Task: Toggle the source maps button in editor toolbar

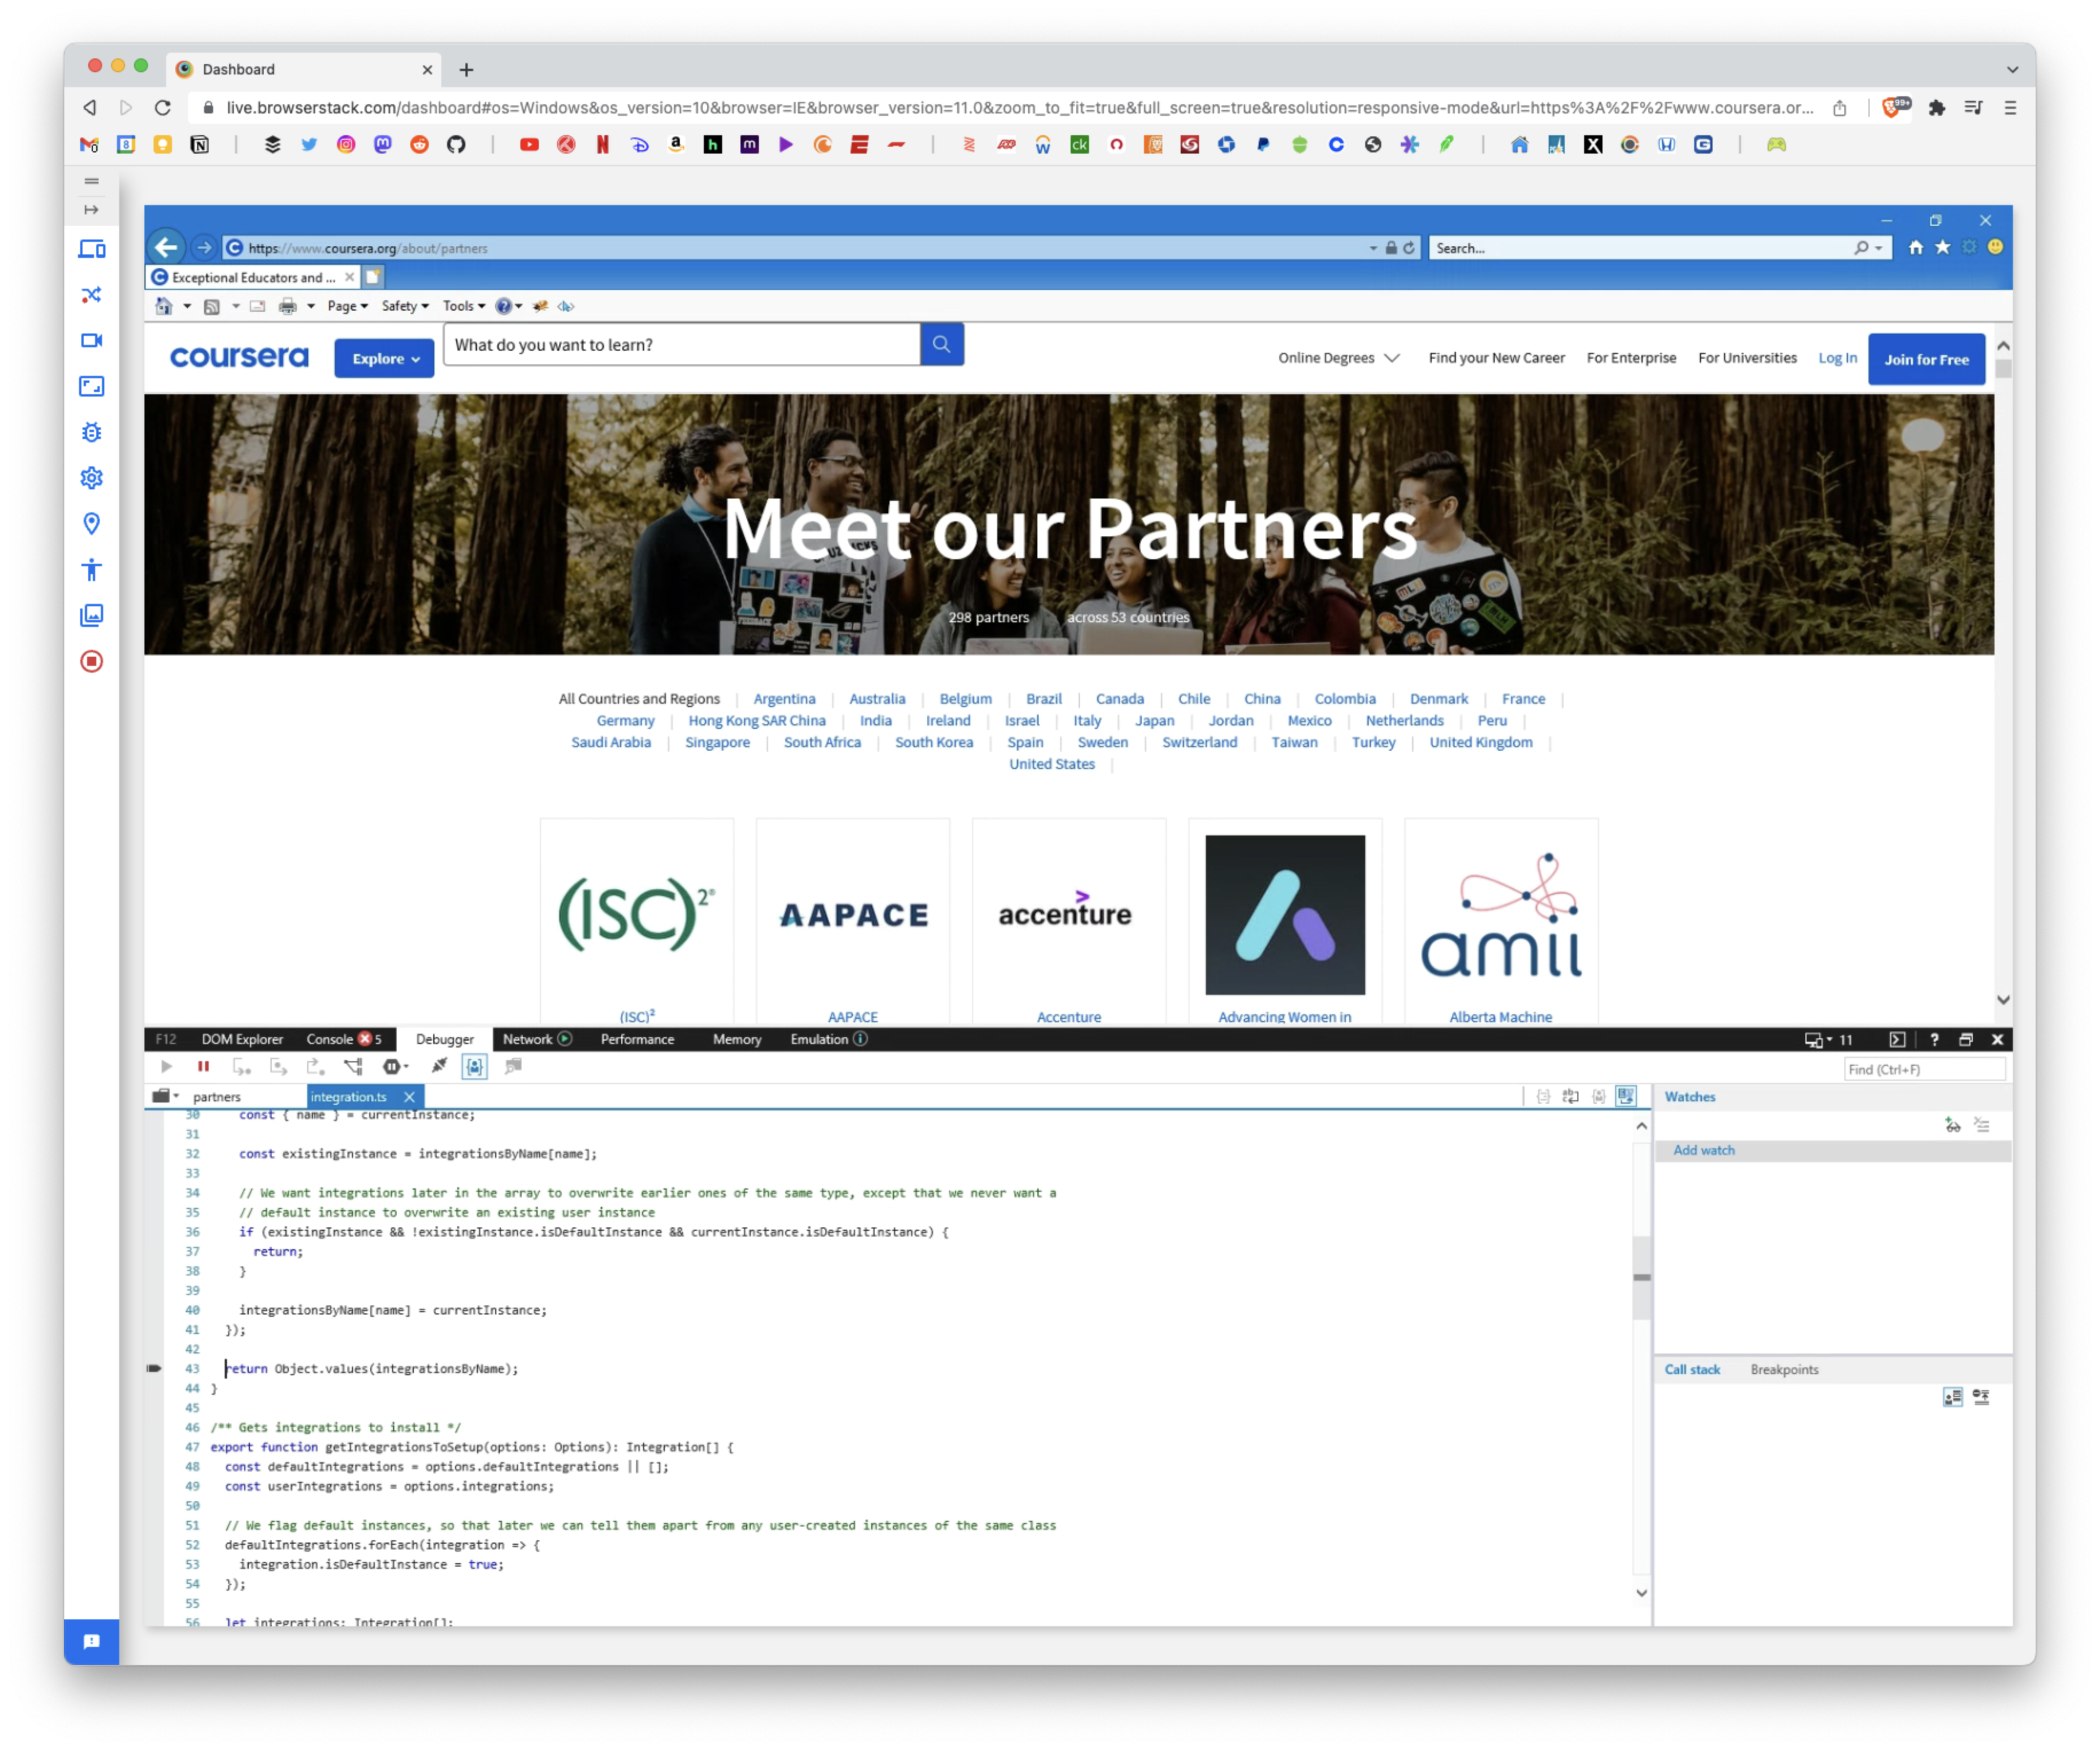Action: coord(1627,1097)
